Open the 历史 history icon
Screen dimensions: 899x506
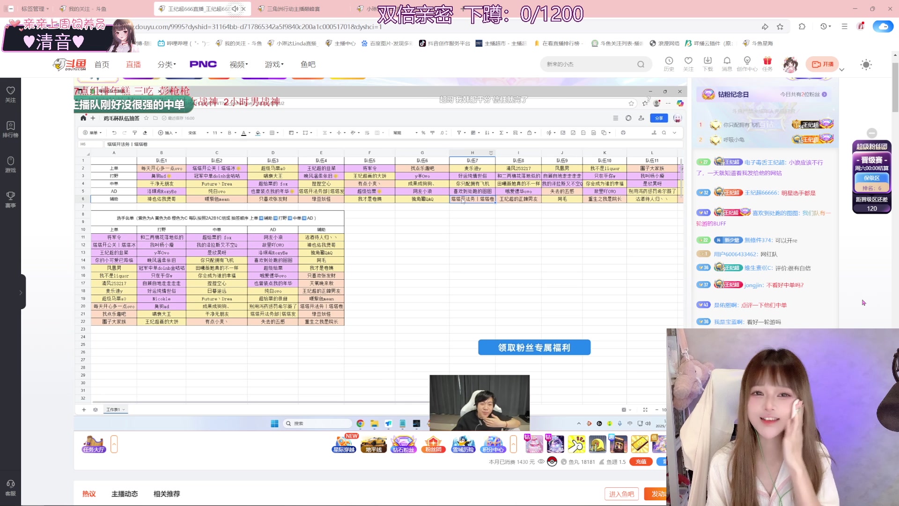point(669,64)
